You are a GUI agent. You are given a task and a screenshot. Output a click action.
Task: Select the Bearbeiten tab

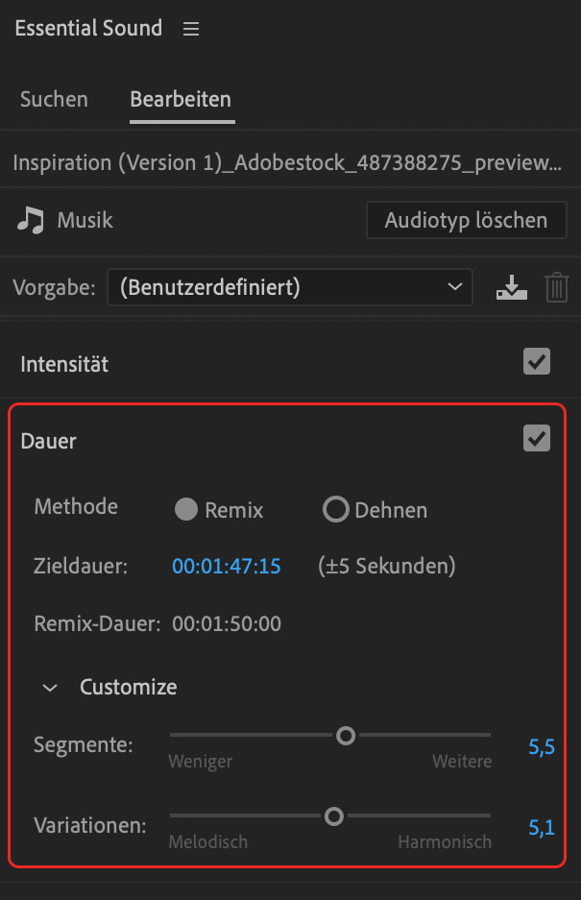click(x=181, y=99)
